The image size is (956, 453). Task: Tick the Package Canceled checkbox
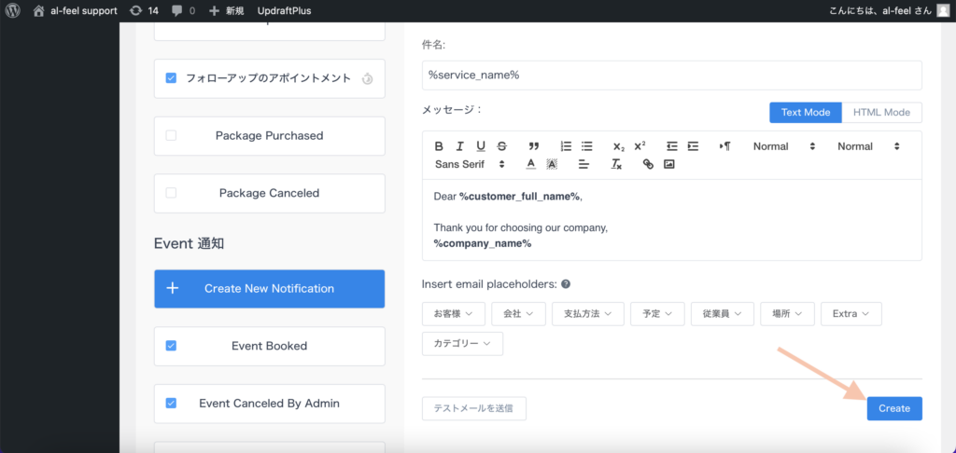(x=171, y=193)
